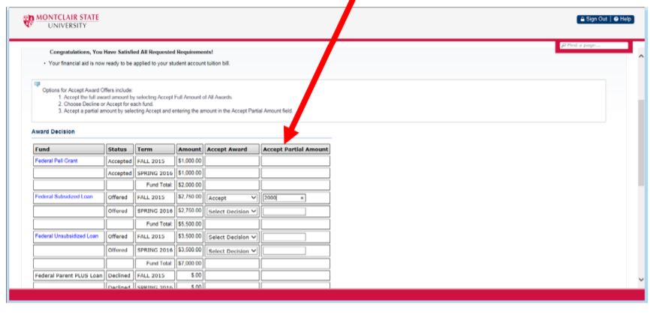
Task: Click the tip icon above award options
Action: click(x=35, y=86)
